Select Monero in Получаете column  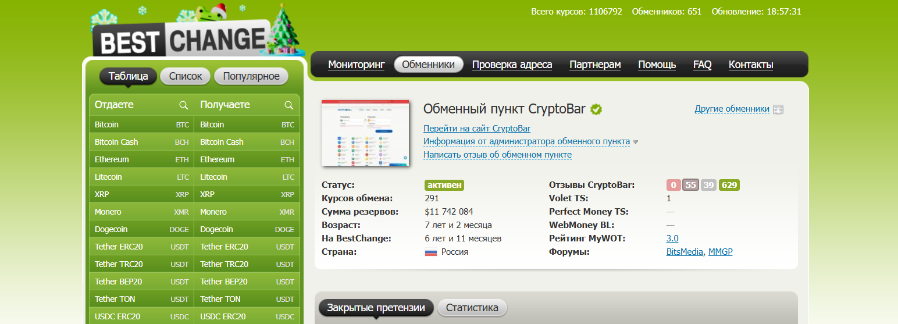247,212
